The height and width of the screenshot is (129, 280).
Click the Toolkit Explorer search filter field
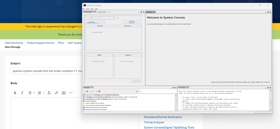129,18
